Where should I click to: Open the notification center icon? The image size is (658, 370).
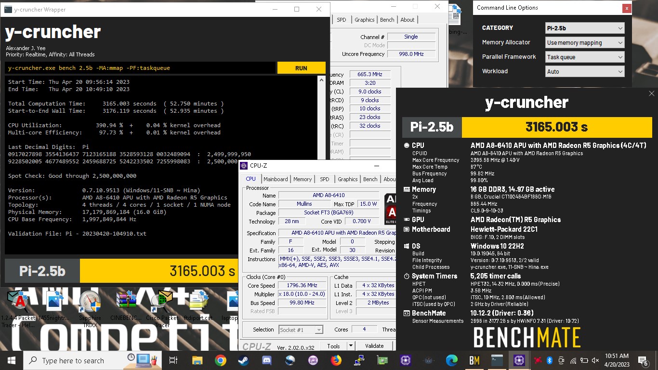[643, 360]
